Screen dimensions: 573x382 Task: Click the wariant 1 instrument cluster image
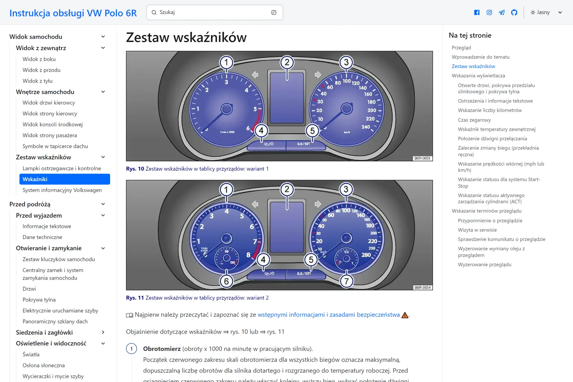coord(279,106)
